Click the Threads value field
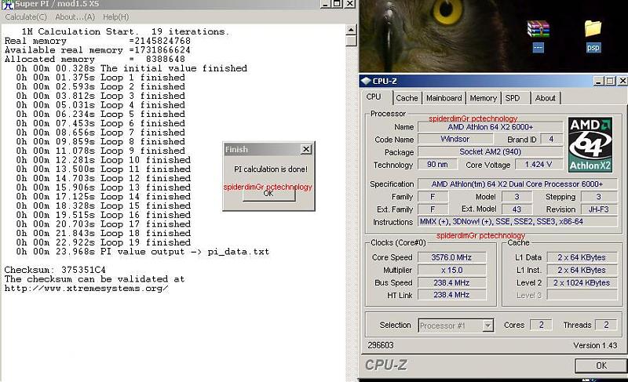Screen dimensions: 628x382 (x=606, y=325)
